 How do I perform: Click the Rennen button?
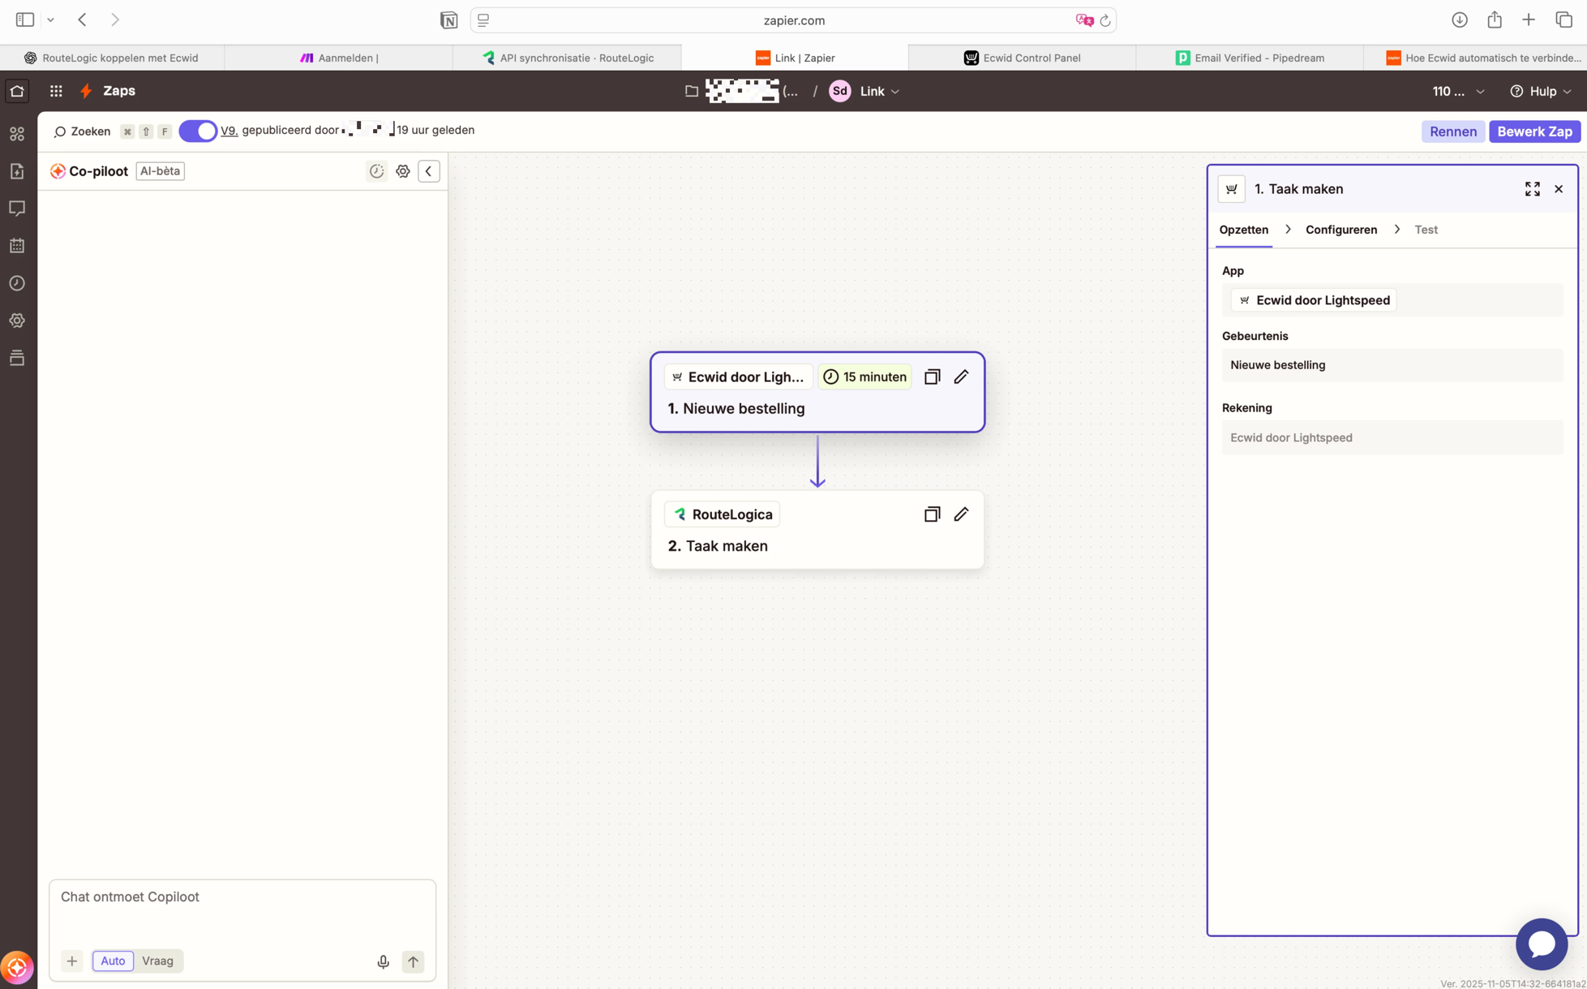pyautogui.click(x=1452, y=131)
